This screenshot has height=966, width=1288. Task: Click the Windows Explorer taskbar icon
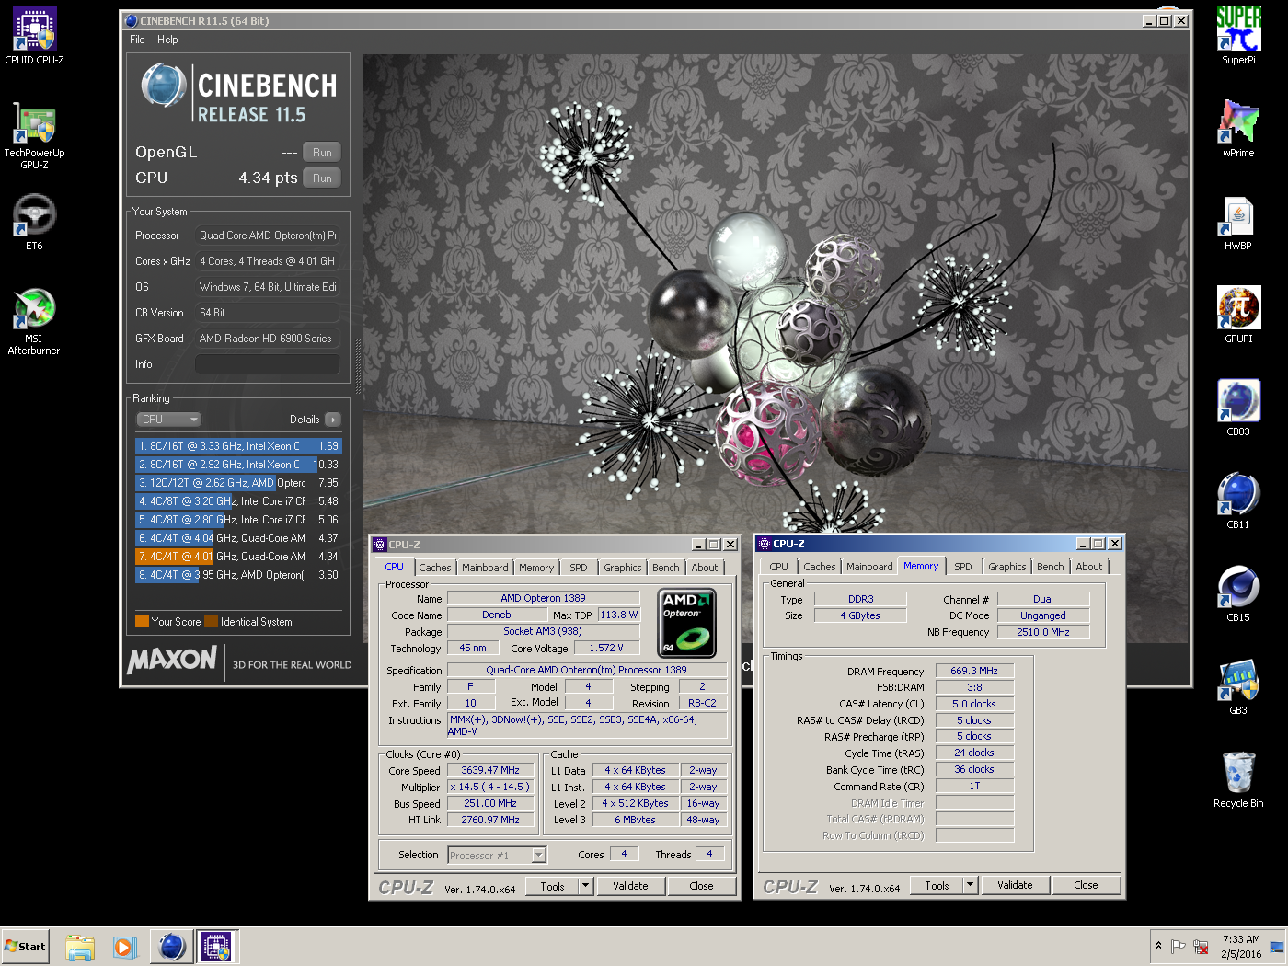tap(80, 947)
